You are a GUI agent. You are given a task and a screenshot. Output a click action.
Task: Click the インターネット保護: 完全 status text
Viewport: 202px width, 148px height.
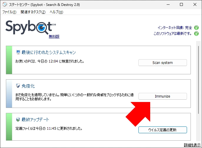[x=175, y=28]
